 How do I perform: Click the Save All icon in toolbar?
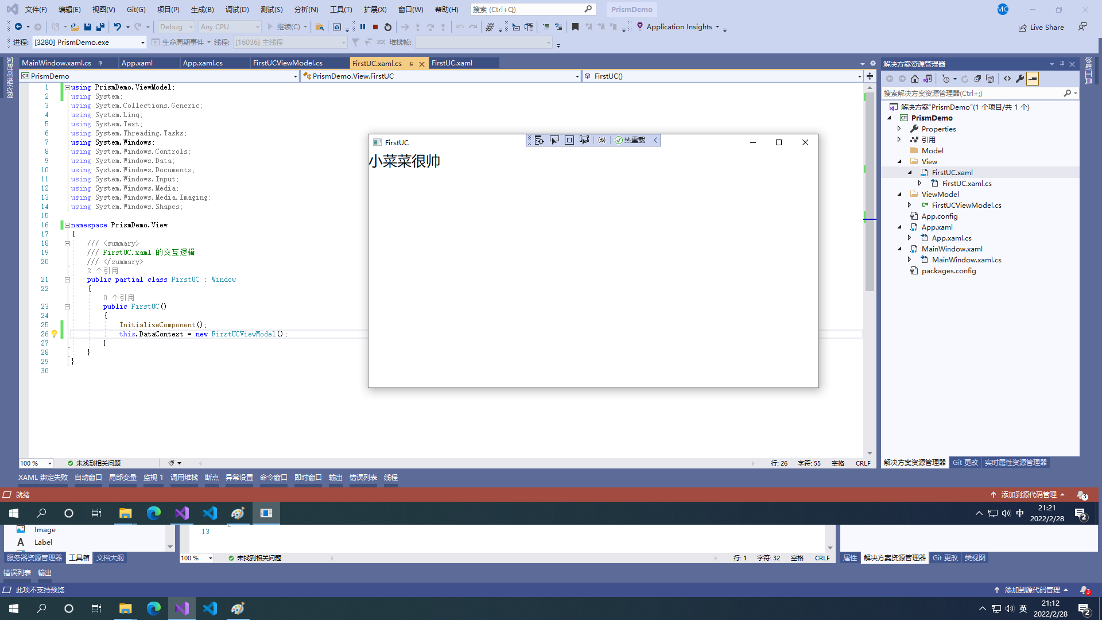click(x=100, y=27)
